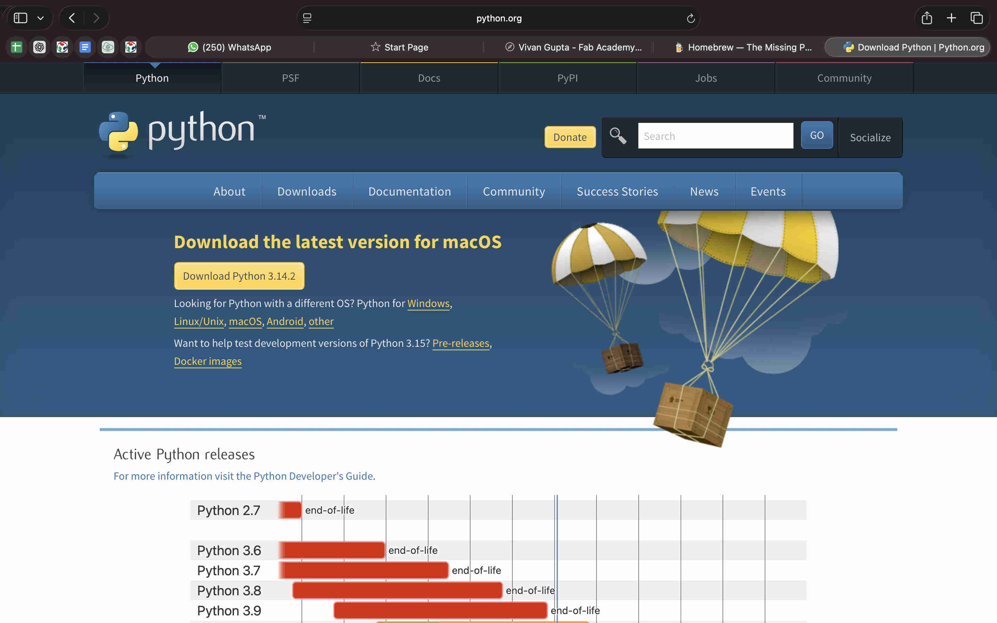Go back to the previous page
Image resolution: width=997 pixels, height=623 pixels.
[72, 18]
